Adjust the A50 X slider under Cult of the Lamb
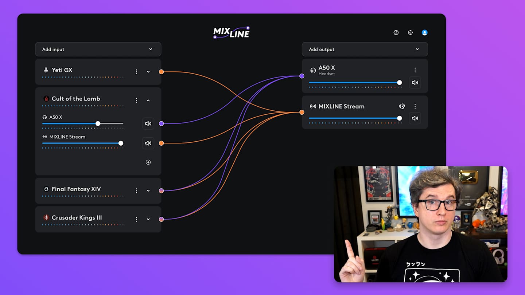The image size is (525, 295). click(x=83, y=123)
